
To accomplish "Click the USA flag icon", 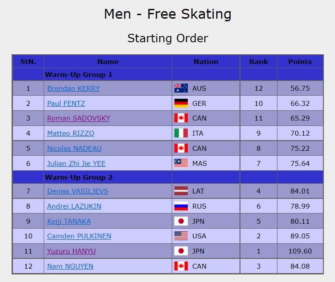I will [x=181, y=236].
